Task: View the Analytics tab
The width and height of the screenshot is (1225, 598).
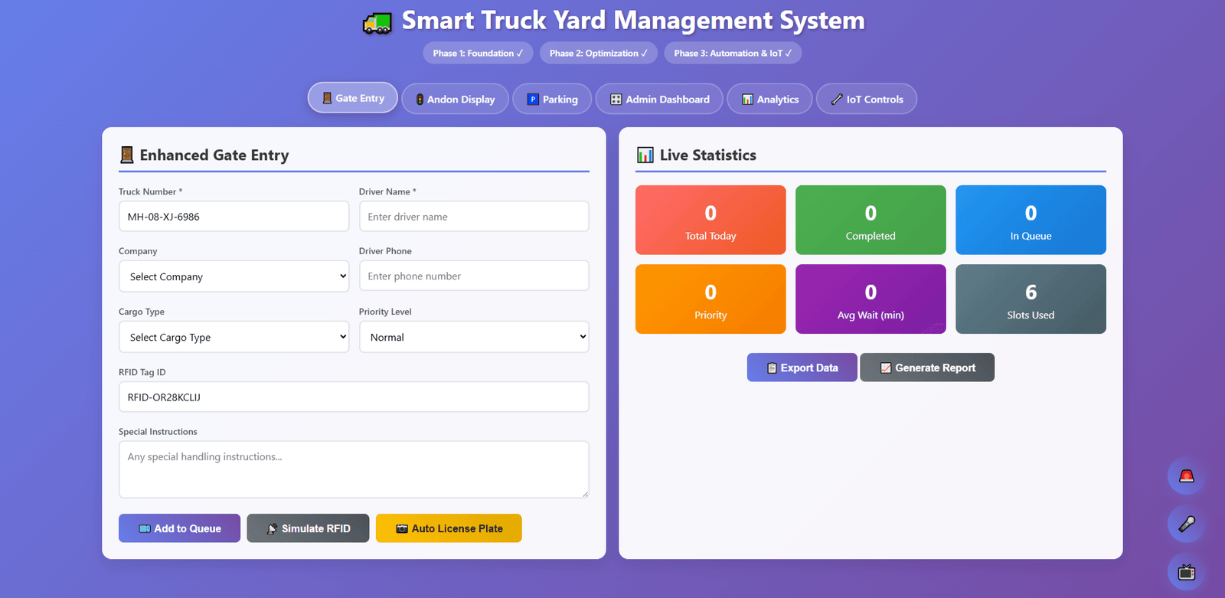Action: point(769,99)
